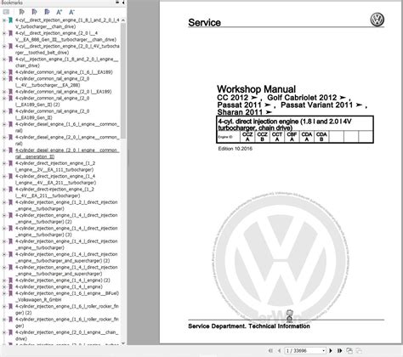Screen dimensions: 403x357
Task: Jump to the last page icon
Action: [x=339, y=351]
